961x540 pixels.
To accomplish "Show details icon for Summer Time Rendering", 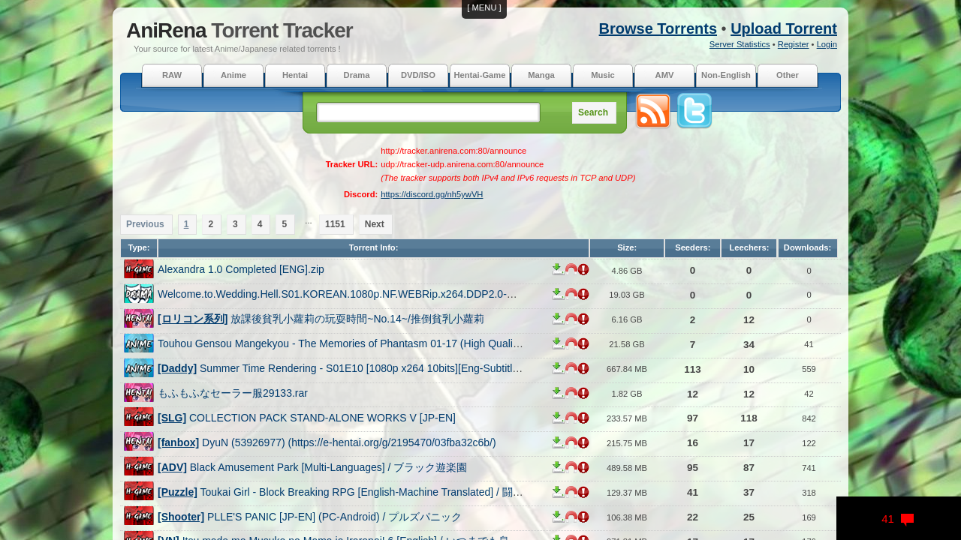I will point(583,368).
